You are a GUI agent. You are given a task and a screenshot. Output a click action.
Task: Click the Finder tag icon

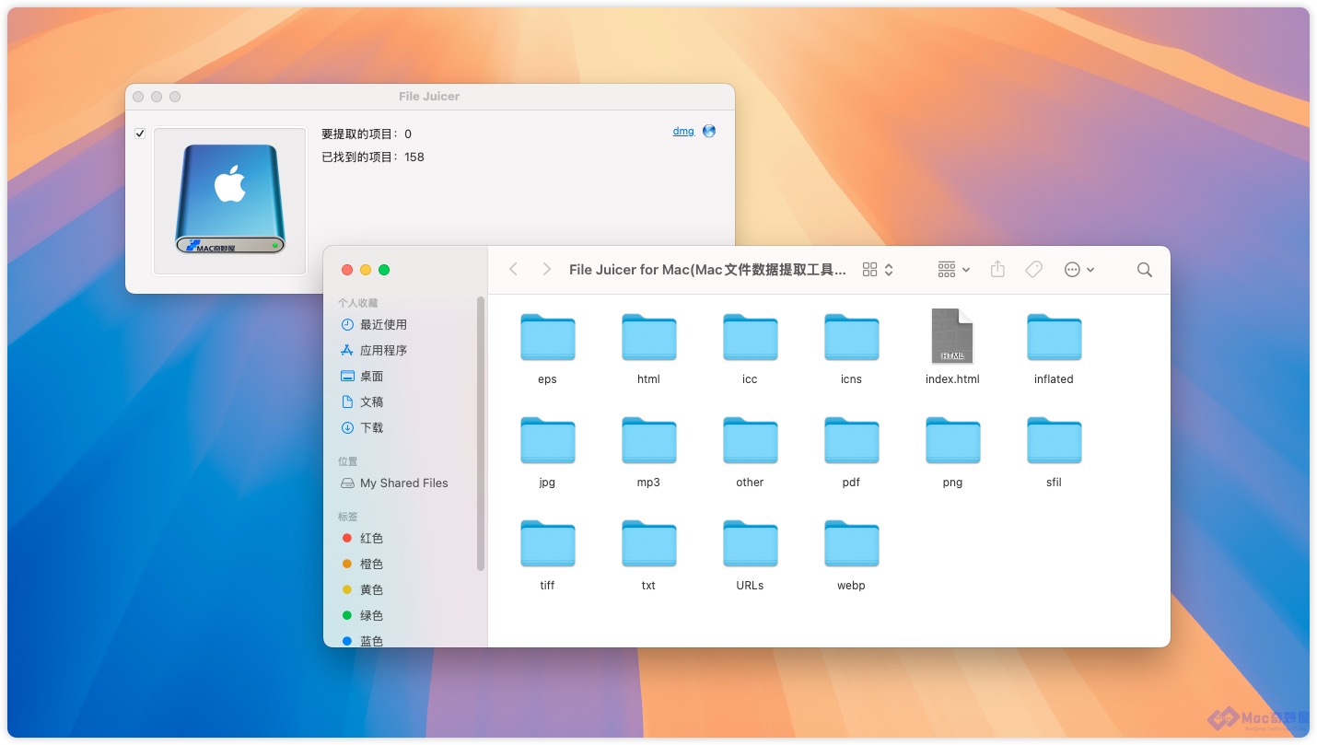pos(1033,270)
